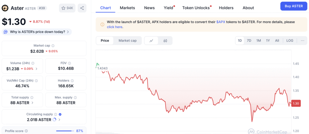Open the chart more-options ellipsis menu
The width and height of the screenshot is (309, 134).
tap(302, 41)
